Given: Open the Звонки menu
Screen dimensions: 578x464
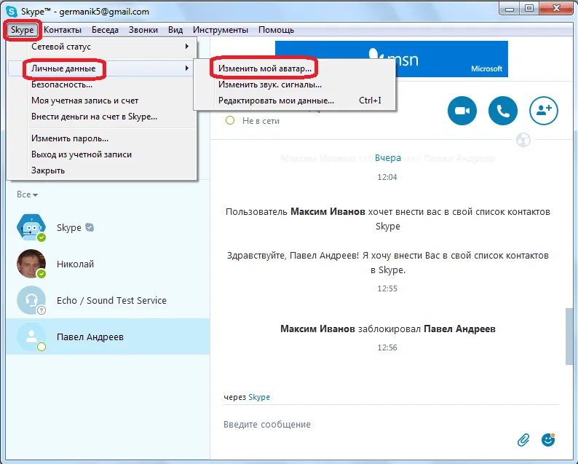Looking at the screenshot, I should tap(143, 30).
